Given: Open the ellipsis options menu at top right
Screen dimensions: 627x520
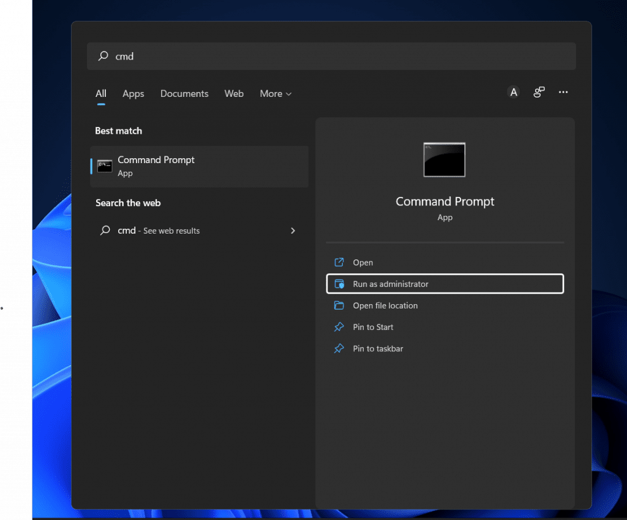Looking at the screenshot, I should click(x=563, y=92).
